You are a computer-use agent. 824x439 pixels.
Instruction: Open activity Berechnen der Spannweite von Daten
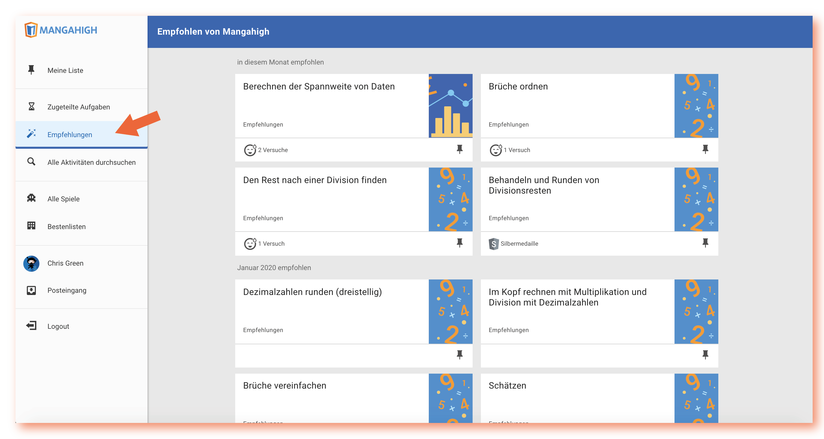click(319, 86)
